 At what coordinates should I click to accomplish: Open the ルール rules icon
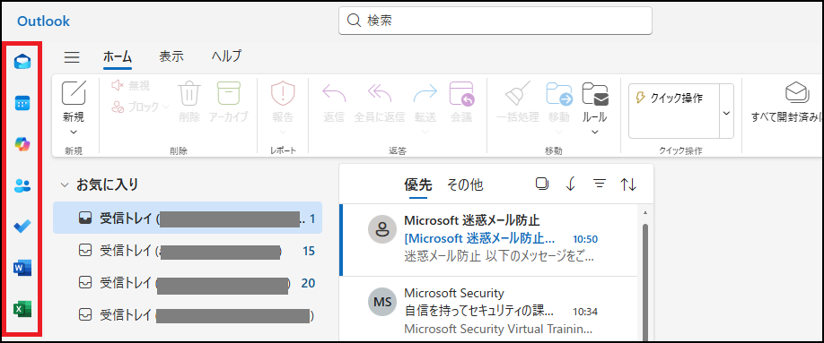[595, 94]
